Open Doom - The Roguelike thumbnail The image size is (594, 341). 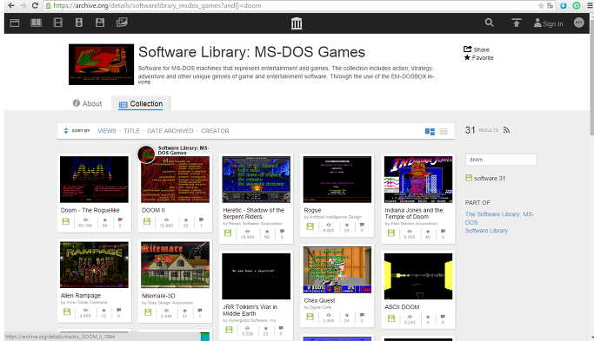94,180
